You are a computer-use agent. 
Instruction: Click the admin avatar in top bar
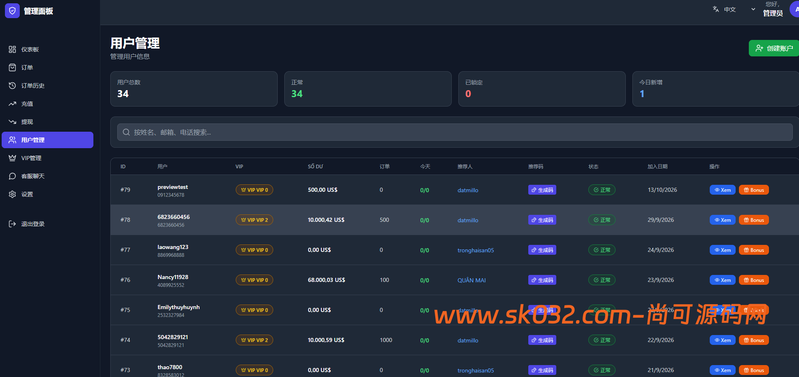[795, 9]
